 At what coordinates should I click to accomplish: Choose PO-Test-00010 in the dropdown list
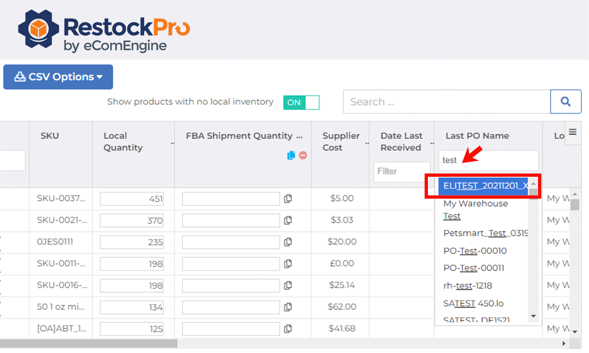(x=474, y=251)
